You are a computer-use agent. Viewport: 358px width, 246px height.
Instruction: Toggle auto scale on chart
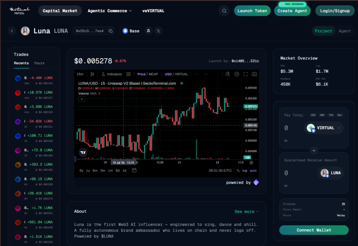pos(253,170)
